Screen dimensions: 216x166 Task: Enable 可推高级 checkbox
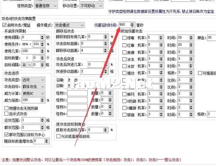pyautogui.click(x=200, y=73)
